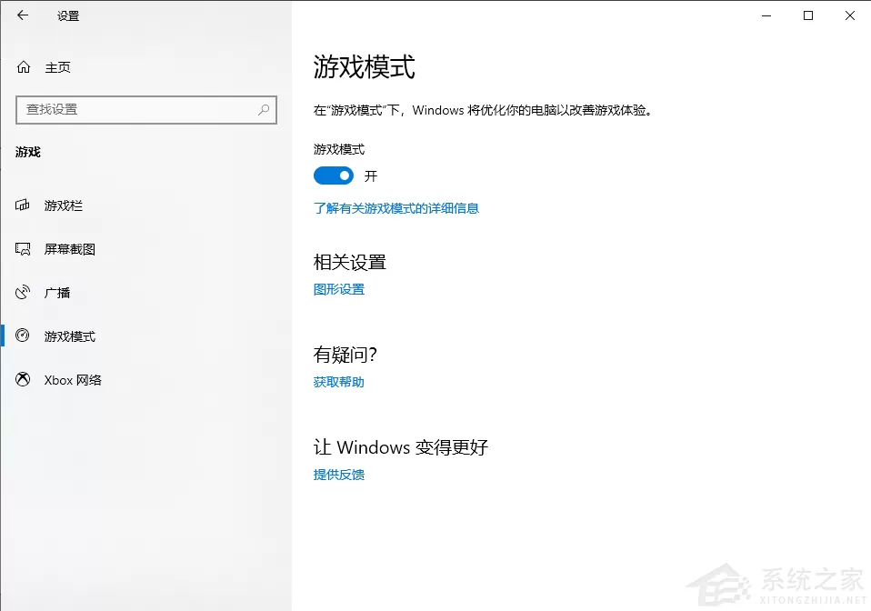Open the Xbox network icon
The image size is (871, 611).
click(22, 379)
